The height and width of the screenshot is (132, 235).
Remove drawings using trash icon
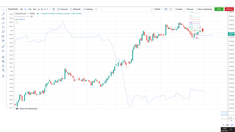pyautogui.click(x=3, y=76)
